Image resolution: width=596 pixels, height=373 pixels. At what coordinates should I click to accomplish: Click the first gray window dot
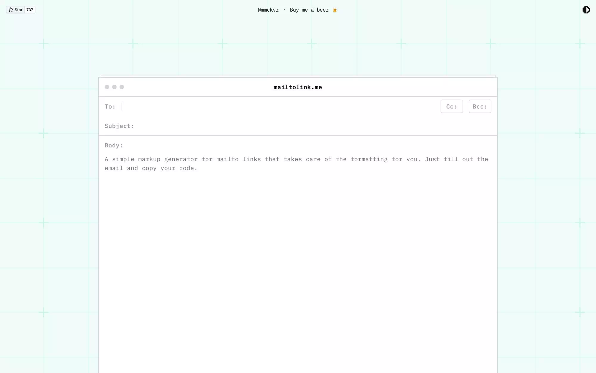107,87
